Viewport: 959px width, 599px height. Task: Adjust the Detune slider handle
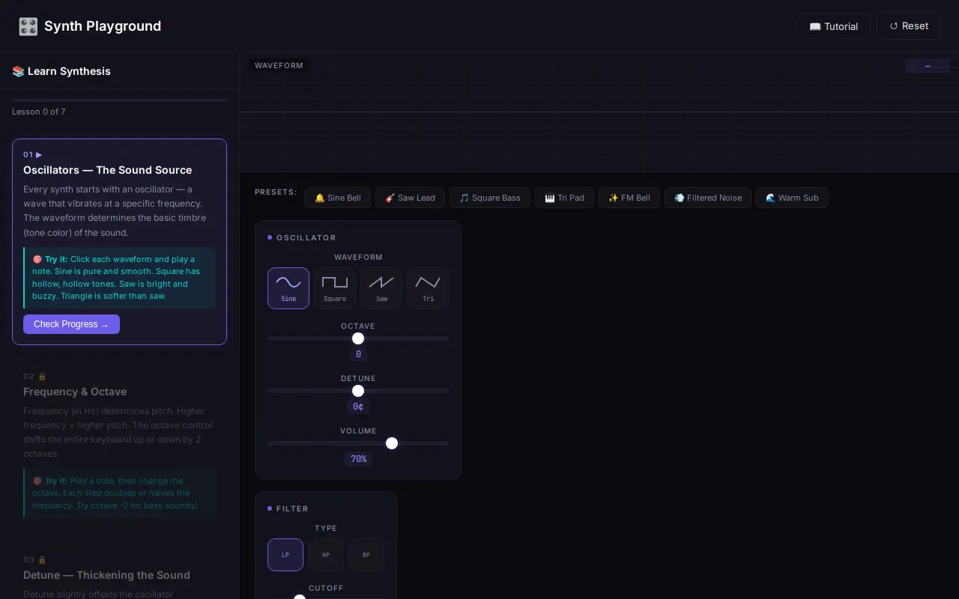pos(358,391)
